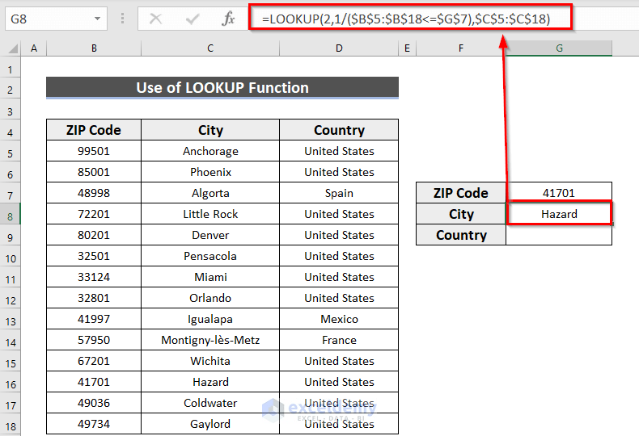Select the Wichita cell
Screen dimensions: 639x436
coord(210,361)
